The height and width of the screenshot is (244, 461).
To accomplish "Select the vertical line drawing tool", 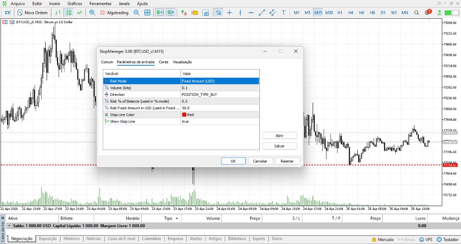I will click(x=240, y=12).
